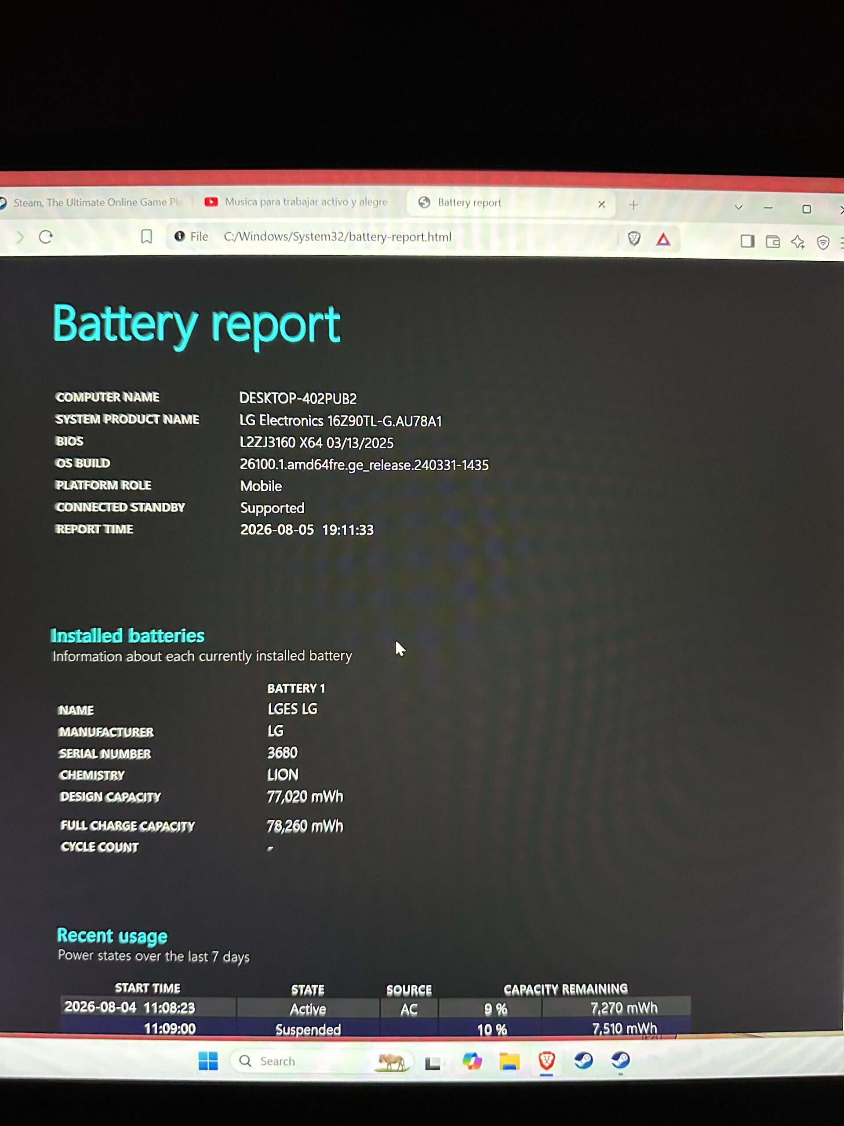Image resolution: width=844 pixels, height=1126 pixels.
Task: Click the CYCLE COUNT label
Action: click(100, 847)
